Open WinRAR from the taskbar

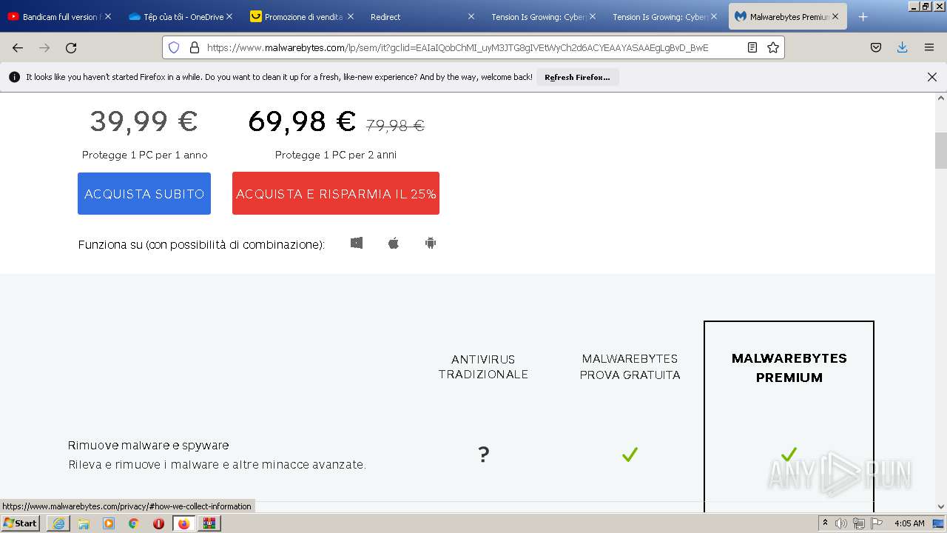pos(209,523)
